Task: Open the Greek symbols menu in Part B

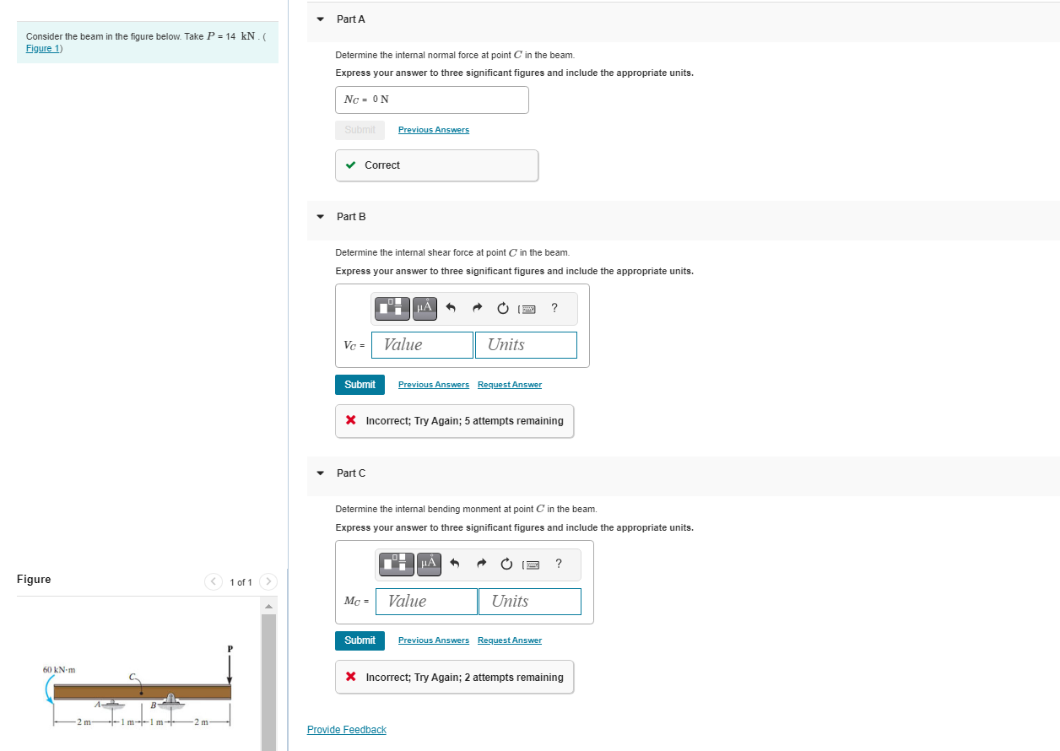Action: [425, 308]
